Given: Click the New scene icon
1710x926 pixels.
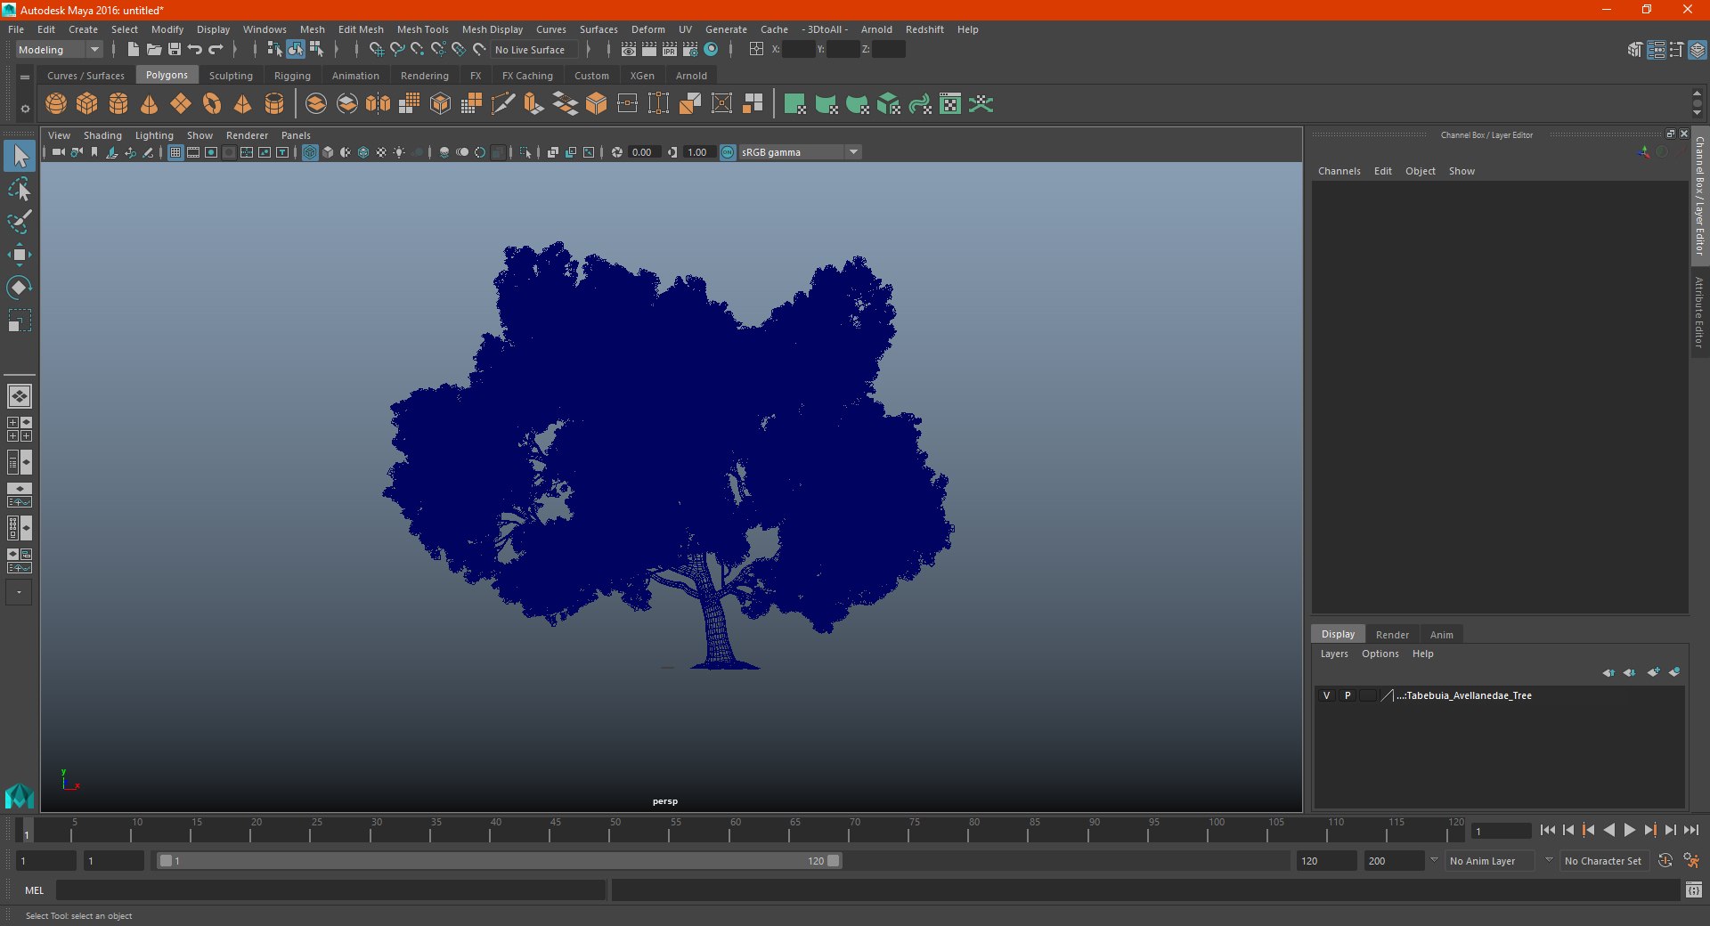Looking at the screenshot, I should point(134,50).
